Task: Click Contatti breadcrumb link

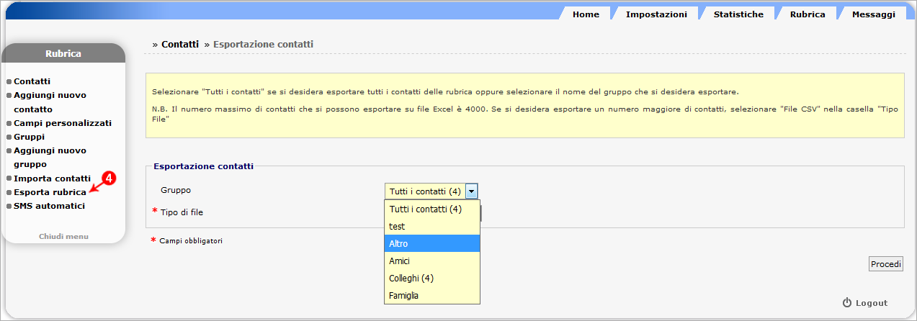Action: [180, 44]
